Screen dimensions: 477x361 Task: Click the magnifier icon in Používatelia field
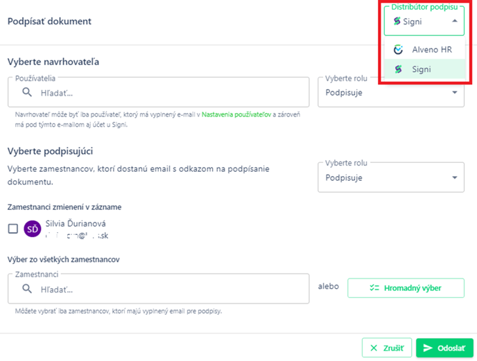pos(27,92)
